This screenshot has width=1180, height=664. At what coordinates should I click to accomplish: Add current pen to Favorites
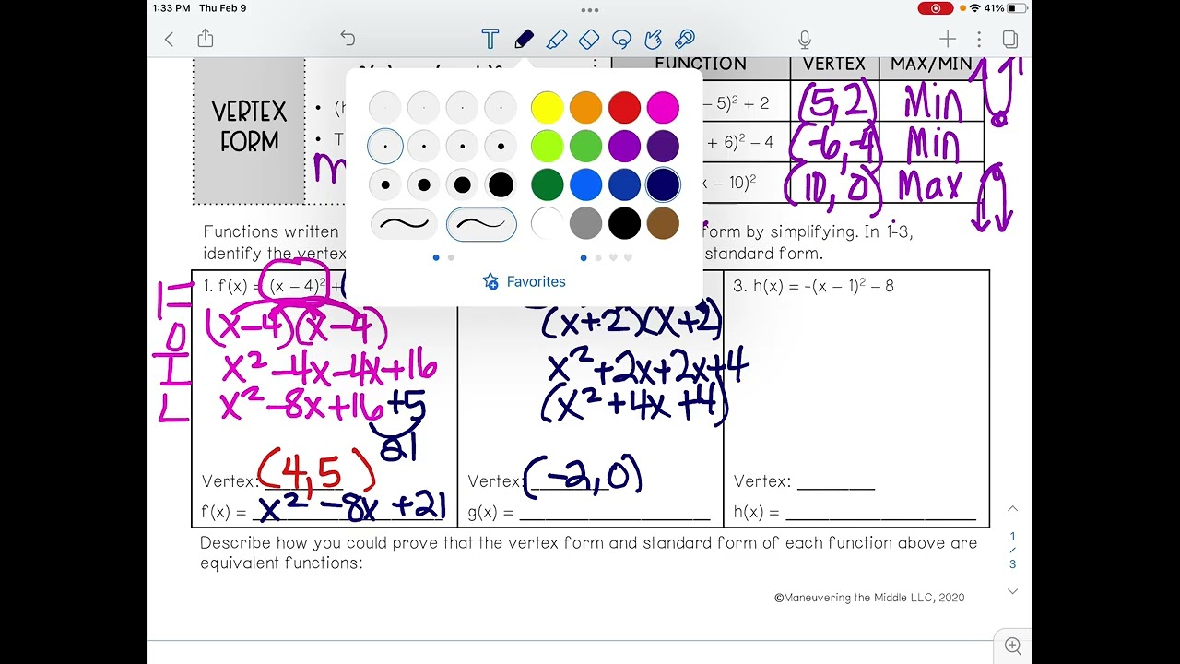525,281
